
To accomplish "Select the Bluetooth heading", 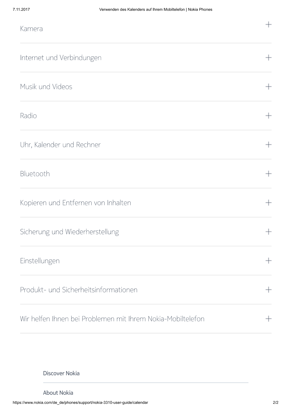I will tap(35, 174).
